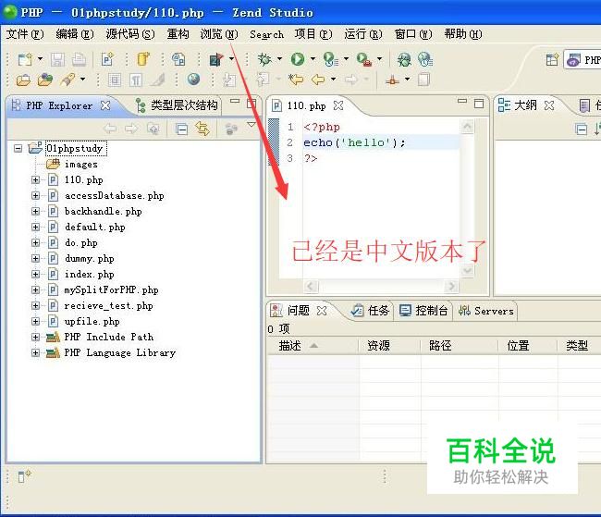
Task: Open the PHP Explorer view menu triangle
Action: pyautogui.click(x=251, y=125)
